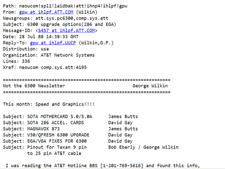This screenshot has height=169, width=225.
Task: Click the Distribution: usa line
Action: point(26,49)
